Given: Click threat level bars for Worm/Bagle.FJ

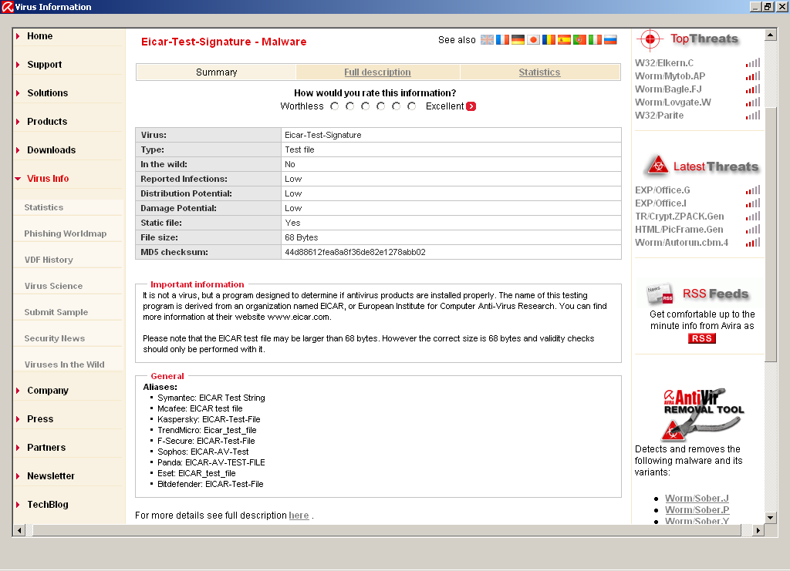Looking at the screenshot, I should 753,89.
